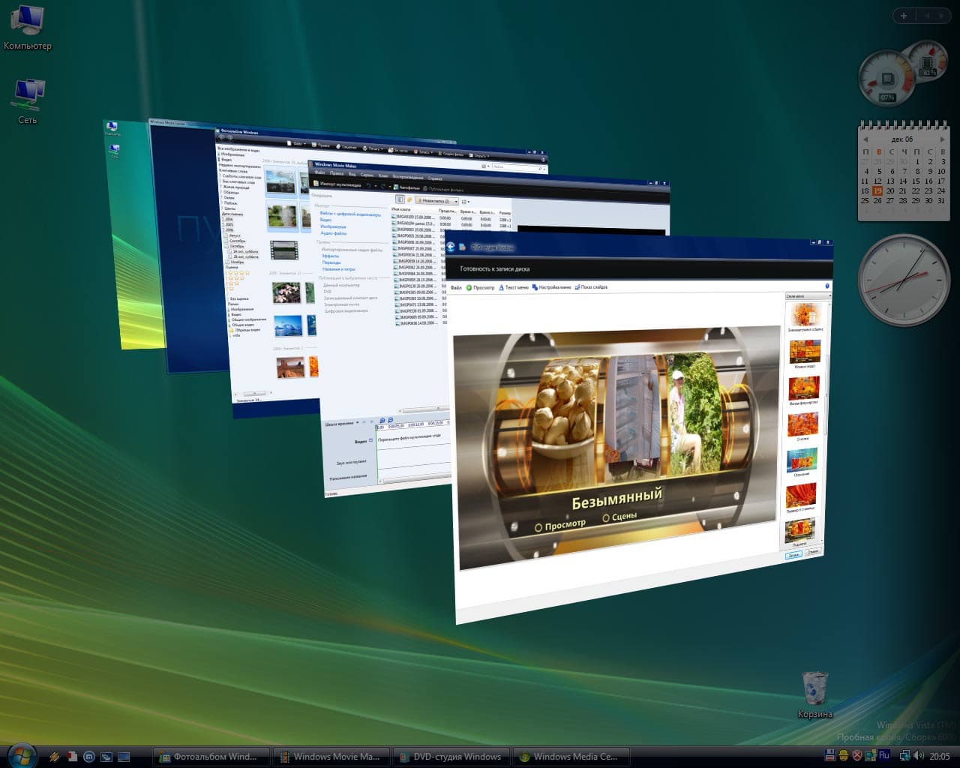Click the Просмотр preview button in DVD Maker toolbar
960x768 pixels.
click(x=480, y=287)
